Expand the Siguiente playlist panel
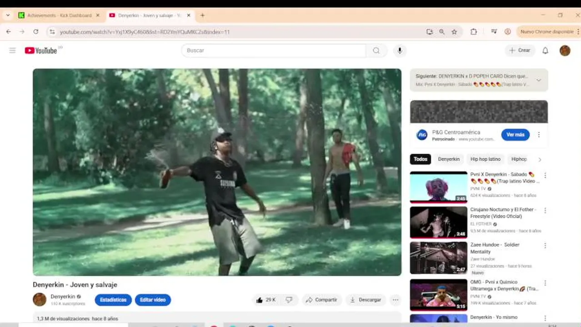 (539, 80)
